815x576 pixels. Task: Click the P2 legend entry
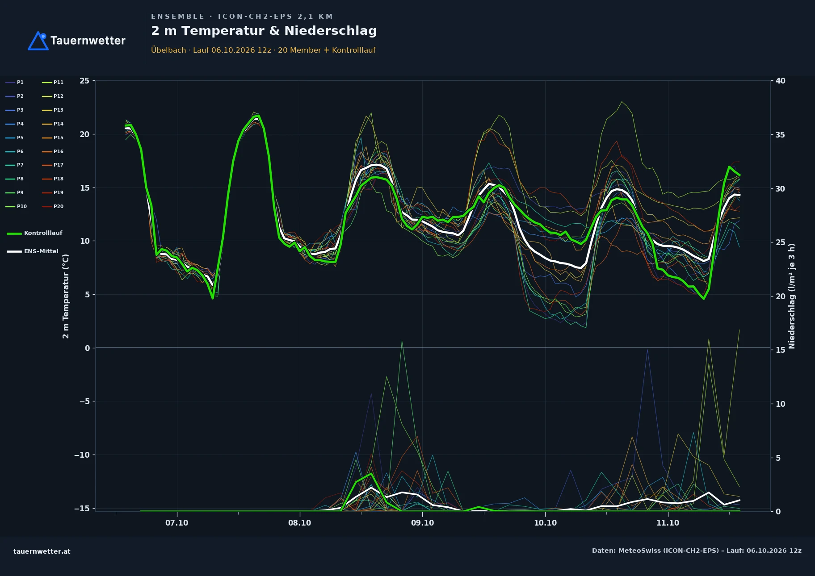tap(15, 96)
